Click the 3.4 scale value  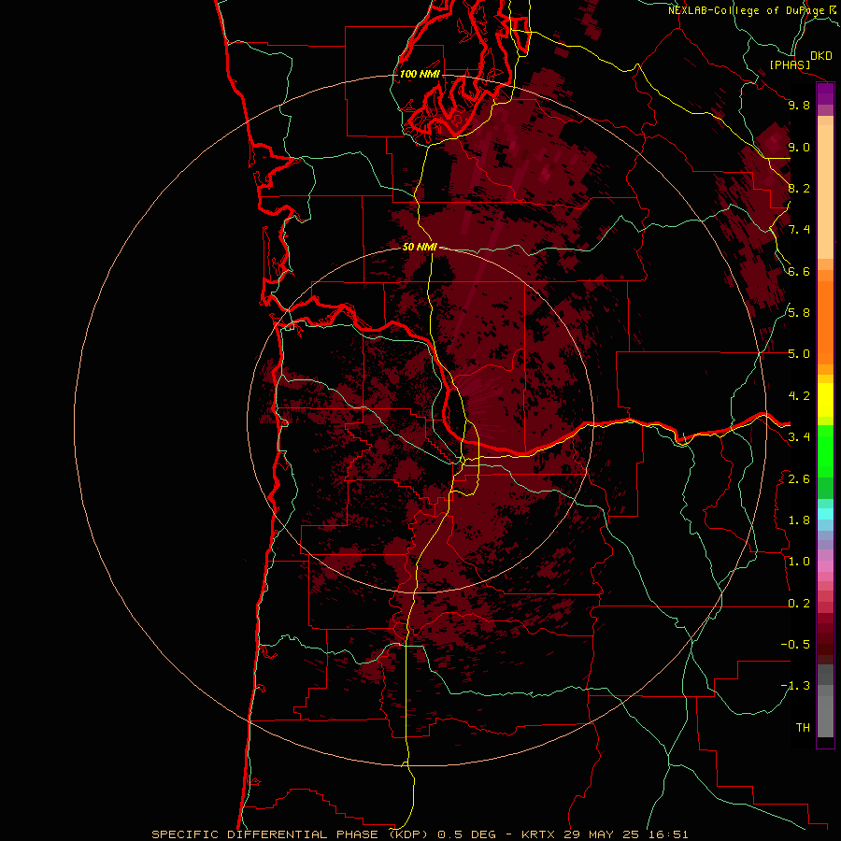(799, 436)
